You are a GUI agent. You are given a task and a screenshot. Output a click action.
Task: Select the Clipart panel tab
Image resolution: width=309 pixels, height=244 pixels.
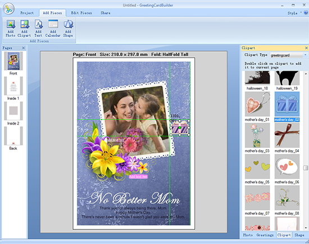[x=284, y=235]
